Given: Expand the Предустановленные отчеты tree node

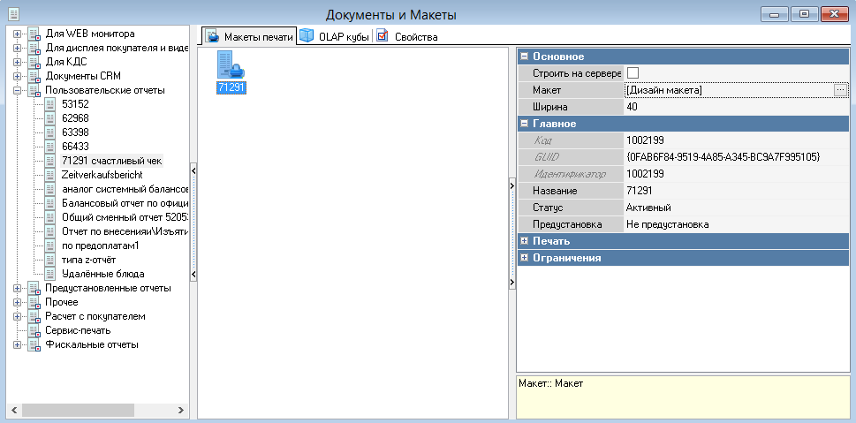Looking at the screenshot, I should click(x=17, y=288).
